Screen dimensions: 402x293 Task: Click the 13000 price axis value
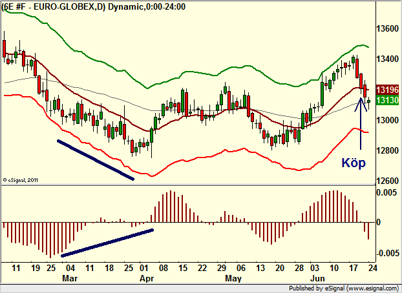pos(387,120)
